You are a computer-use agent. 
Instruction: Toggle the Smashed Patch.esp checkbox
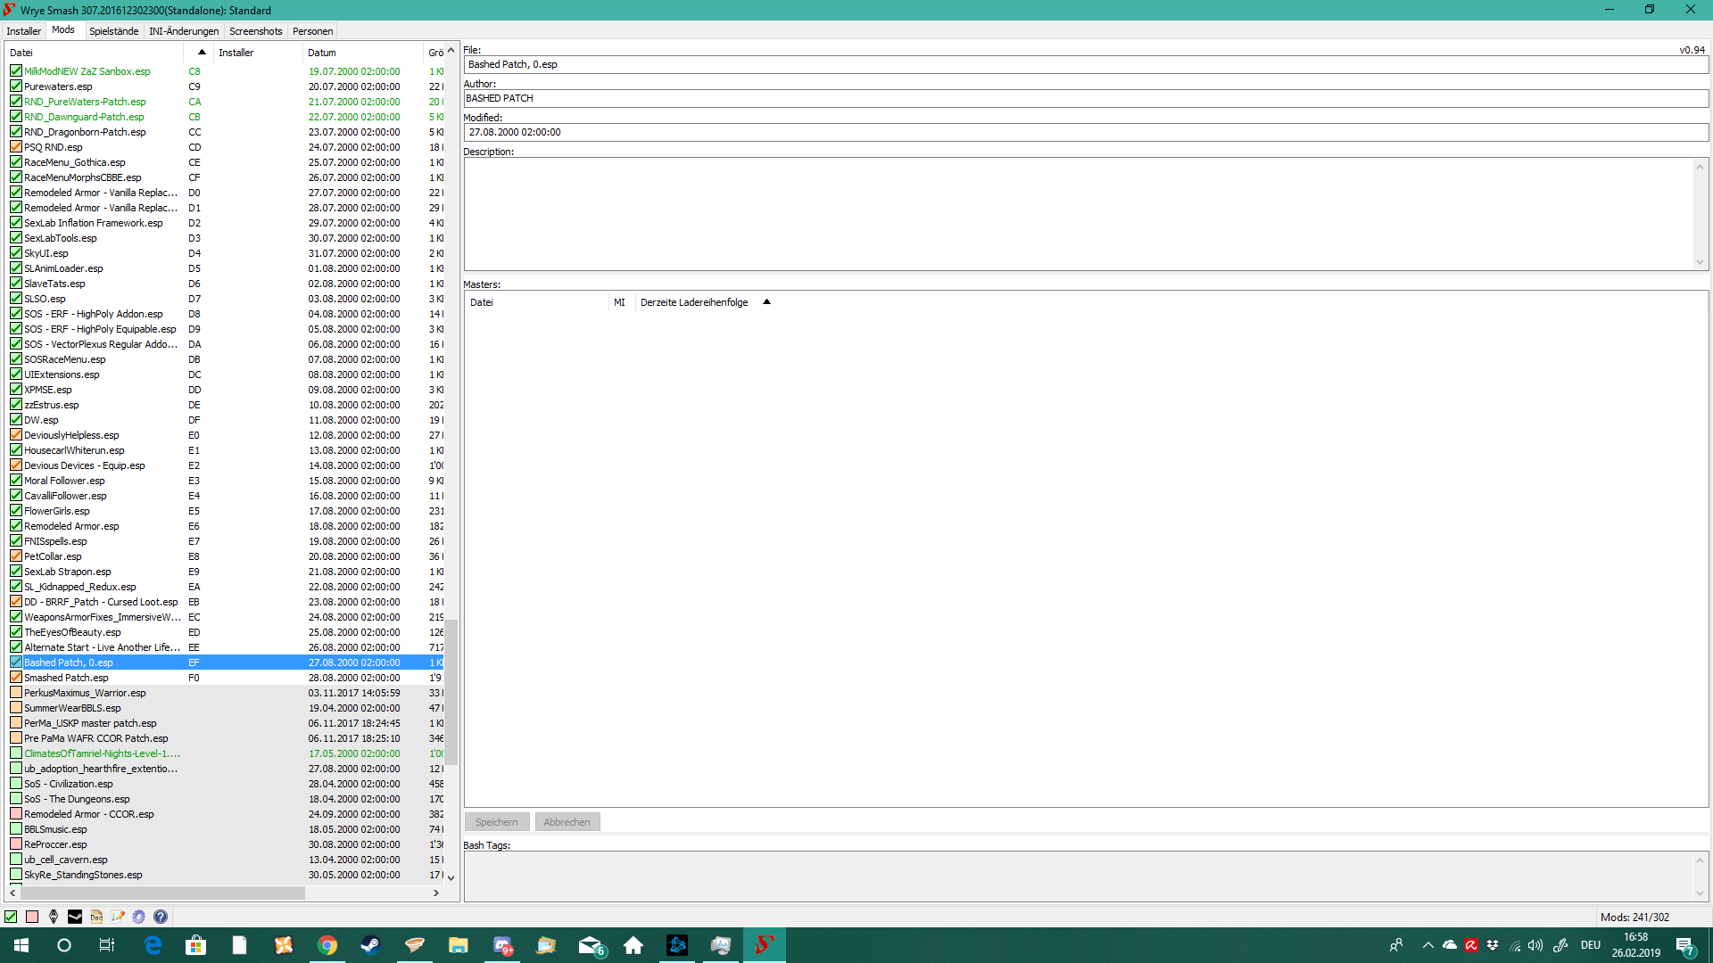point(16,678)
